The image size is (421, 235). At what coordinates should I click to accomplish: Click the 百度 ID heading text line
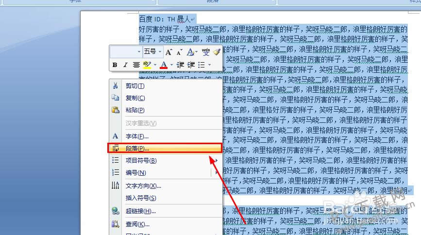tap(165, 19)
